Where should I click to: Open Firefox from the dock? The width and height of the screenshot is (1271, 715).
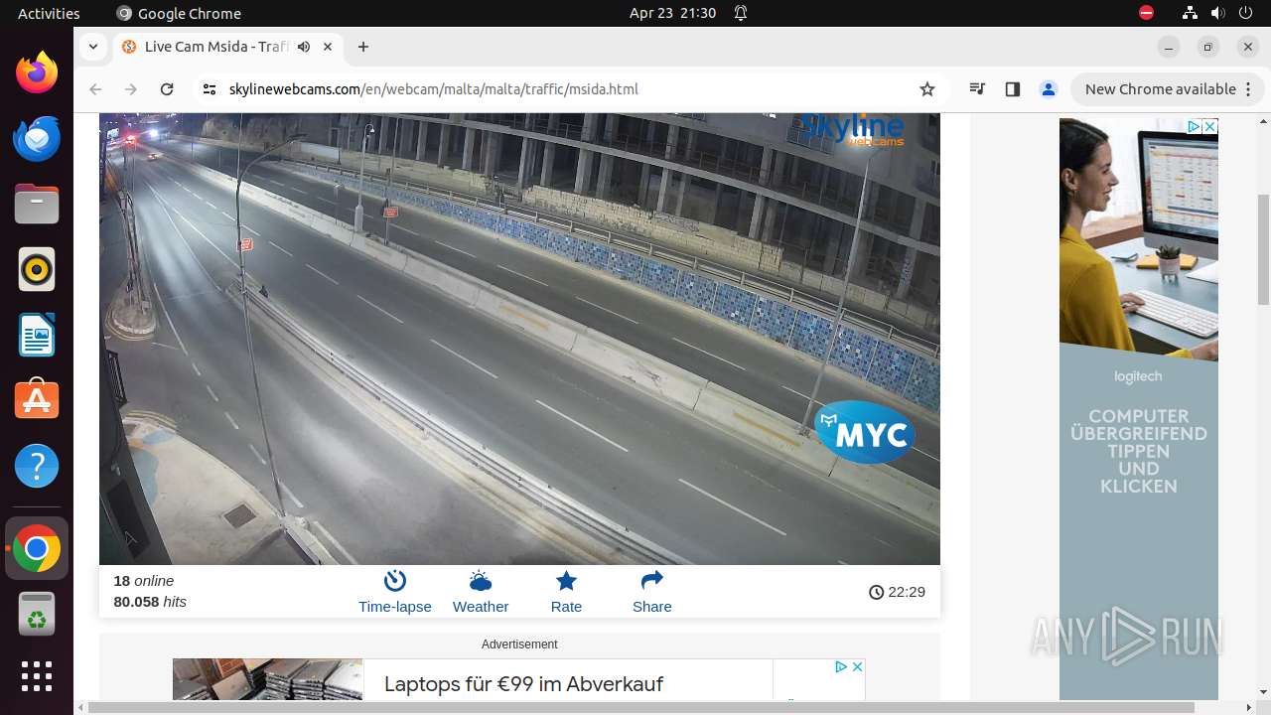point(37,72)
